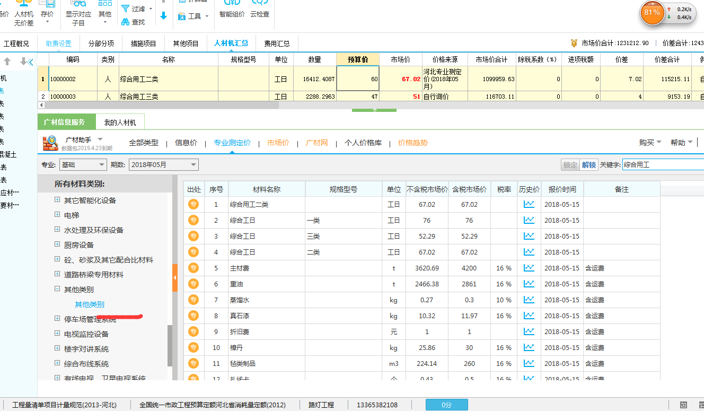Open the 信息价 price type link
704x411 pixels.
(186, 143)
